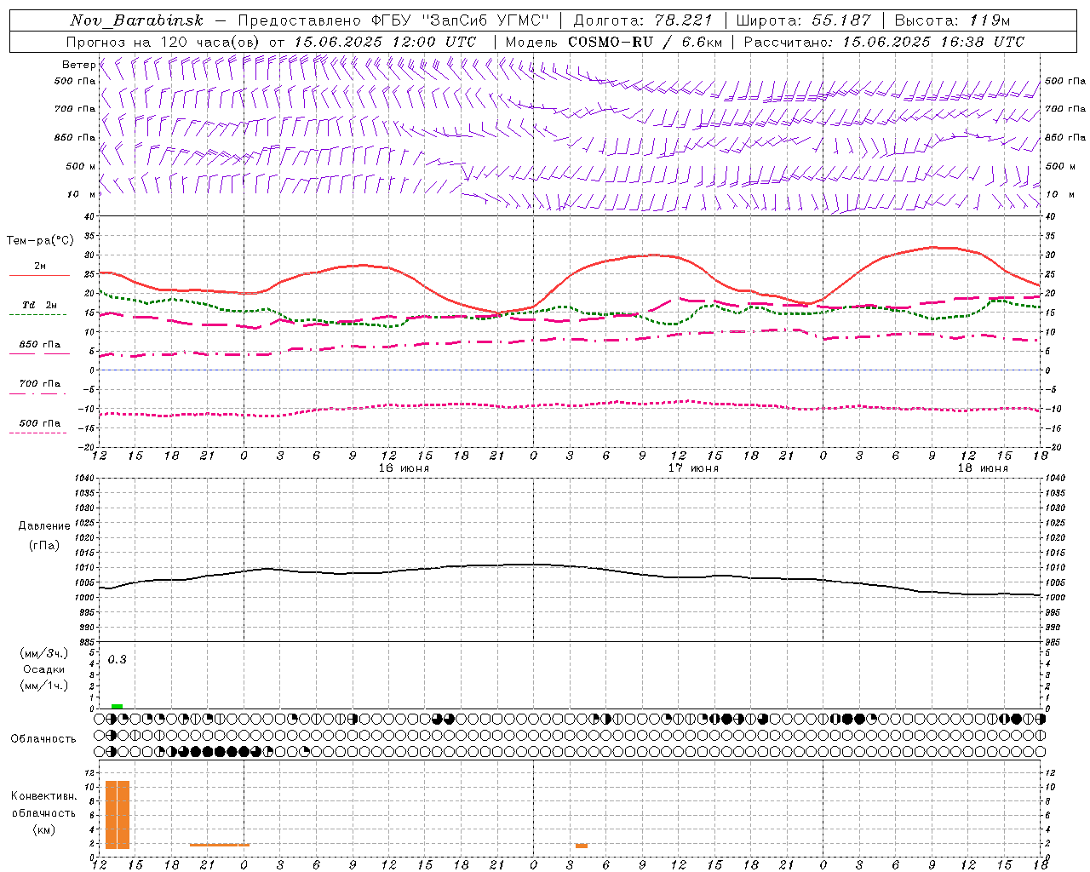
Task: Click the tall orange convective cloud bar
Action: (118, 814)
